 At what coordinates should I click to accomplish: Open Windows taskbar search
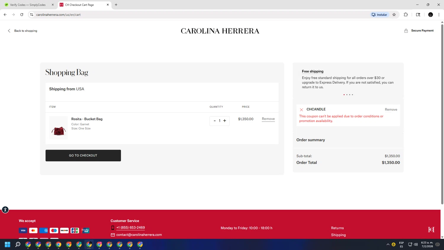coord(18,244)
